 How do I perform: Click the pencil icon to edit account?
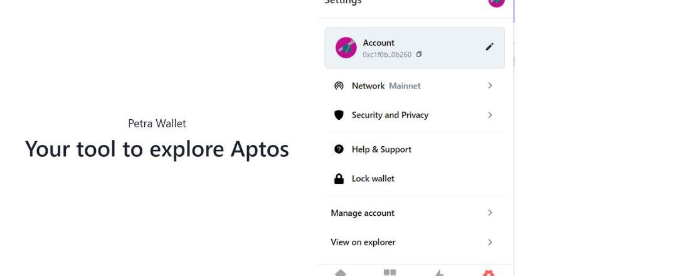(x=489, y=47)
